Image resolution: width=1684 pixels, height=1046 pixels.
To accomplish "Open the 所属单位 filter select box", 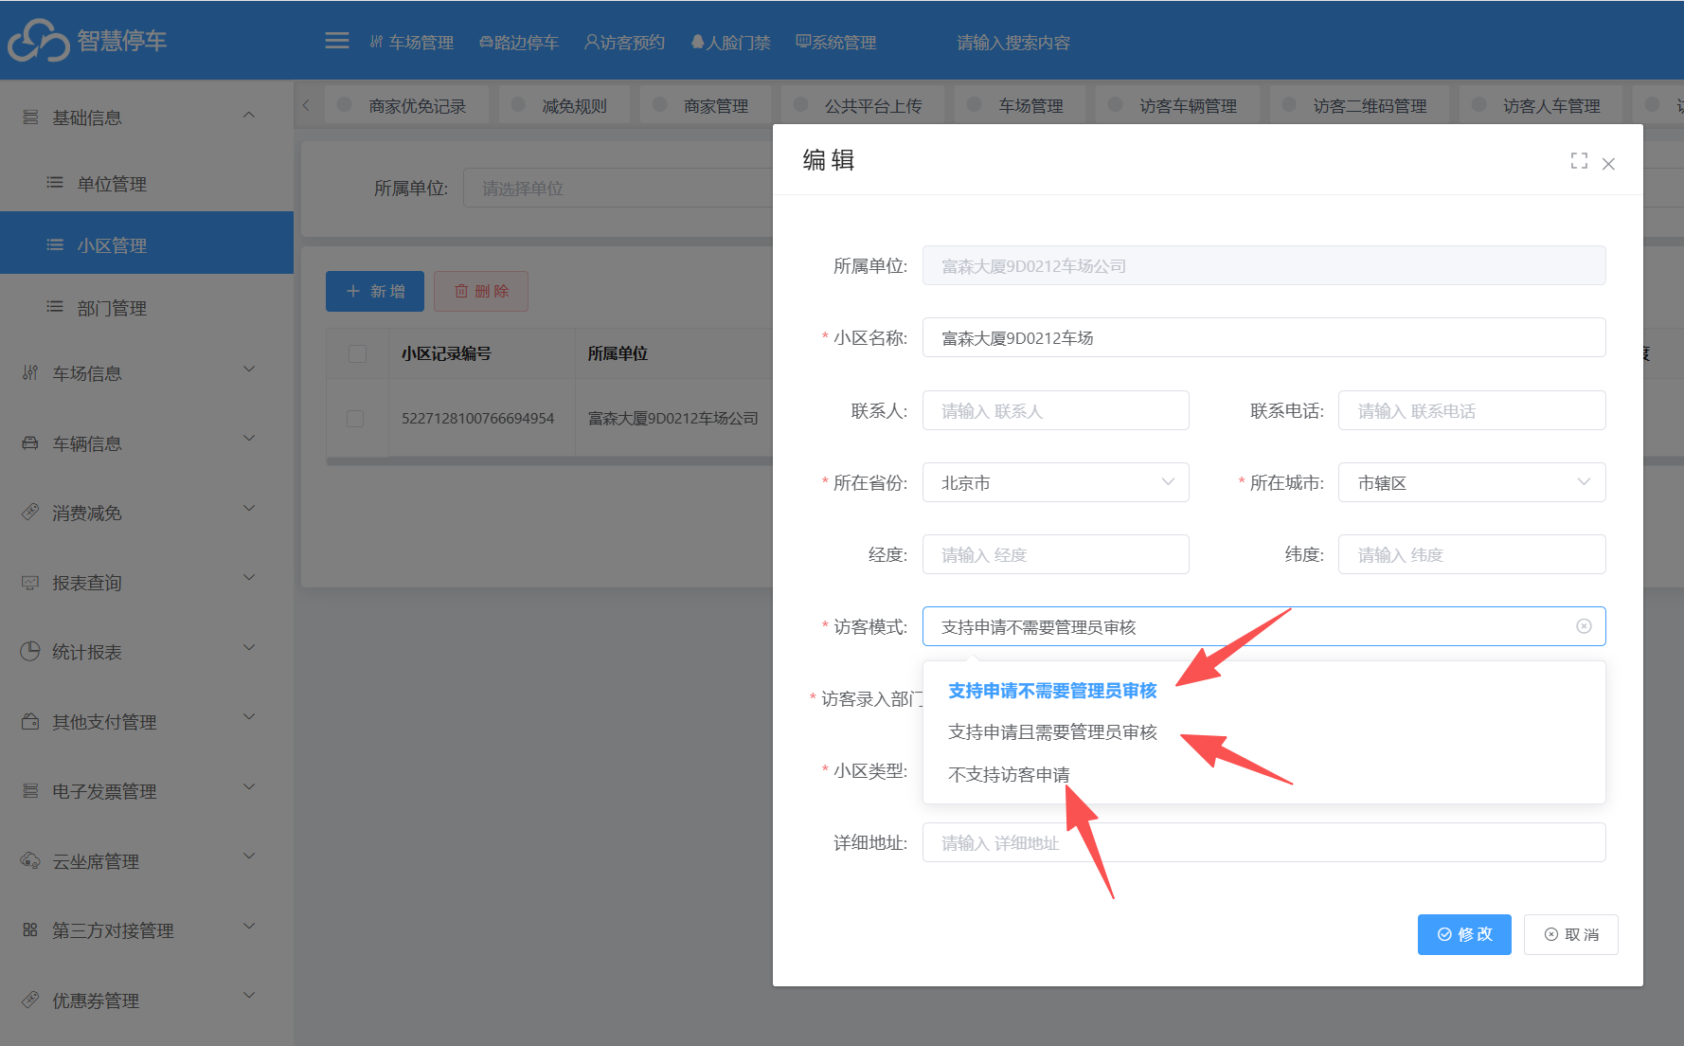I will pos(618,188).
